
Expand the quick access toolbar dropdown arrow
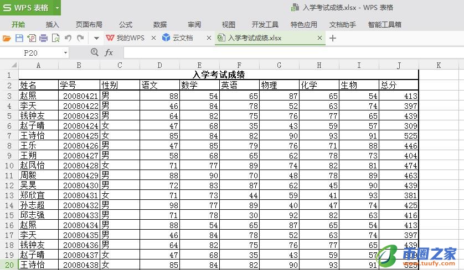[96, 38]
